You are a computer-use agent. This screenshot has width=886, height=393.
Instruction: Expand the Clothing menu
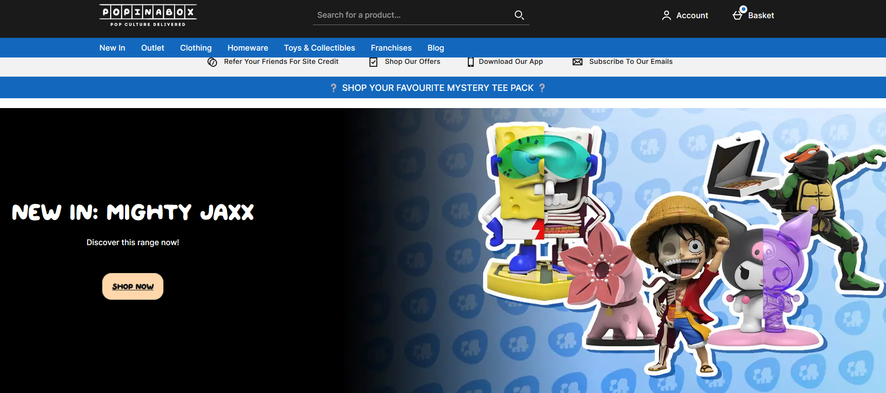tap(196, 48)
